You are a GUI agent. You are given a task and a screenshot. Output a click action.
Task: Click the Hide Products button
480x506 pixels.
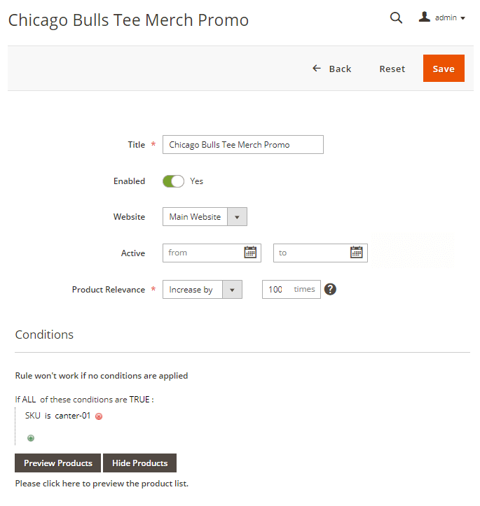point(139,463)
